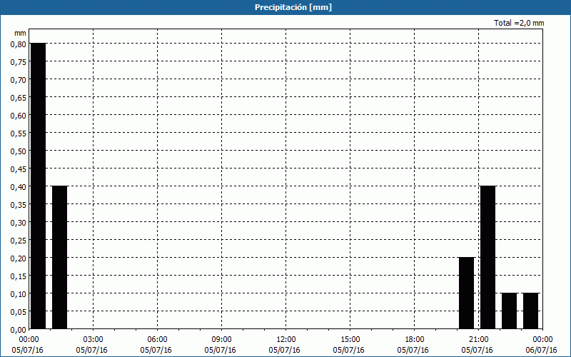Click the final 0,10 mm bar before 06/07/16
The height and width of the screenshot is (357, 571).
pos(530,311)
